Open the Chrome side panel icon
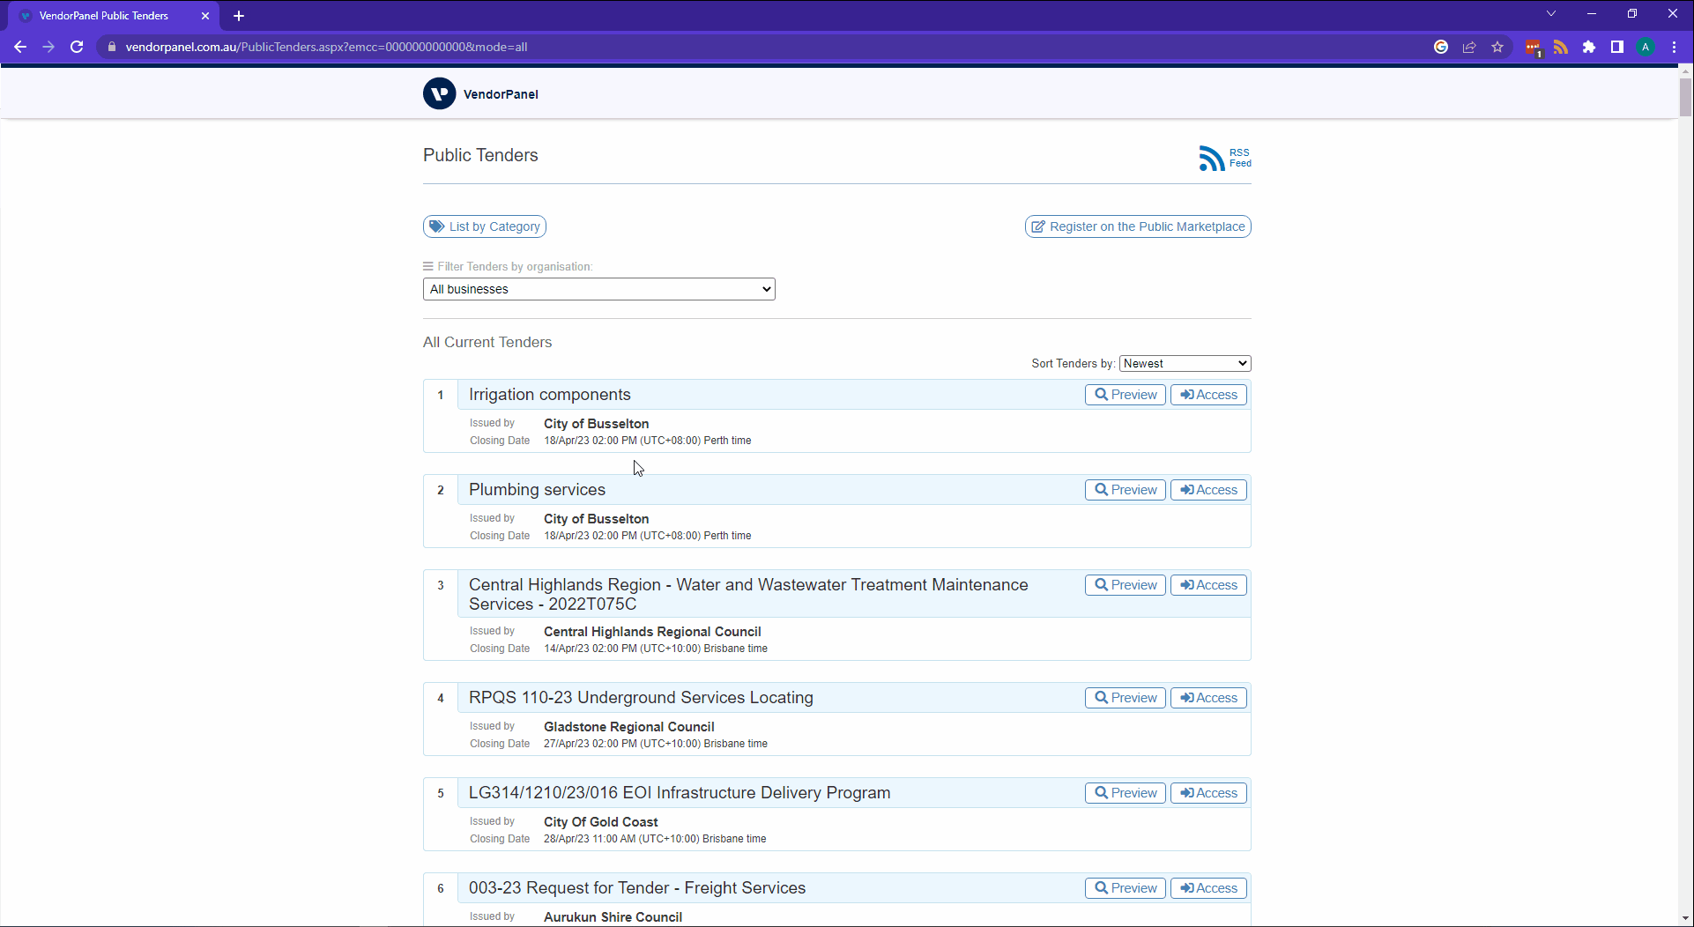The image size is (1694, 927). [x=1617, y=47]
